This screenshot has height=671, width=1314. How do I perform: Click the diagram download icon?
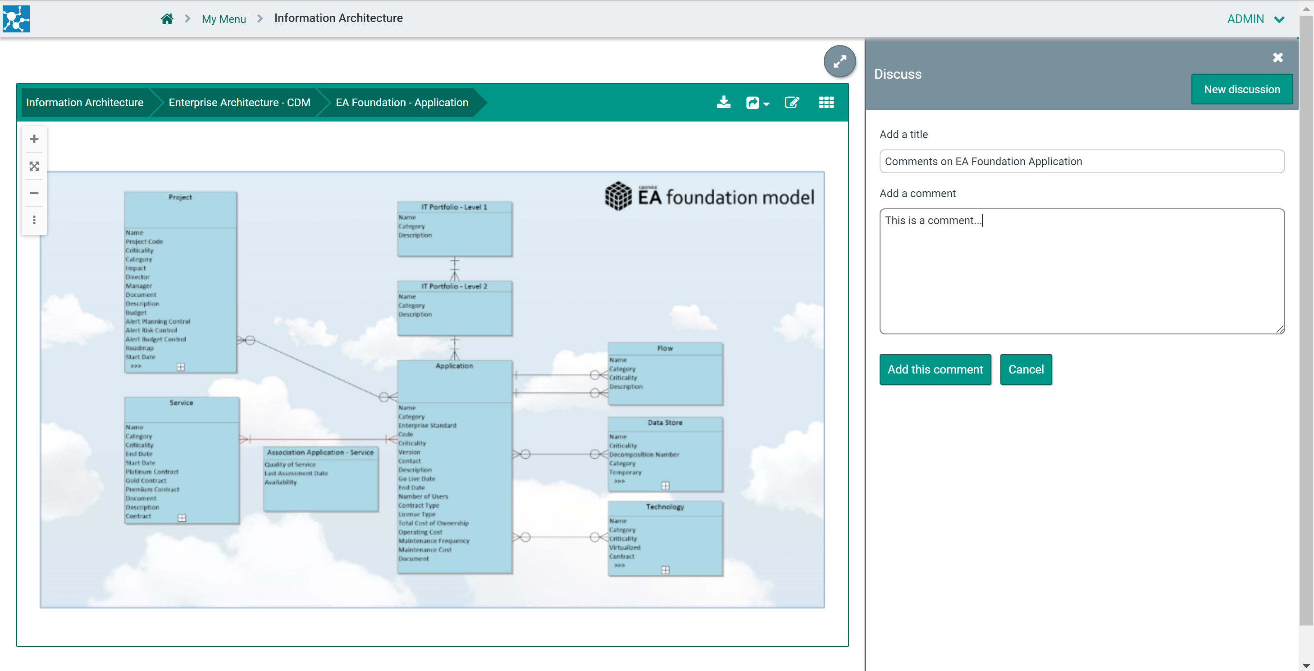click(723, 103)
